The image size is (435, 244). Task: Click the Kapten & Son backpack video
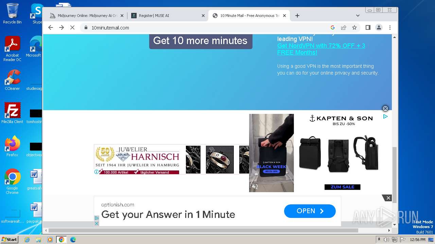(x=271, y=153)
